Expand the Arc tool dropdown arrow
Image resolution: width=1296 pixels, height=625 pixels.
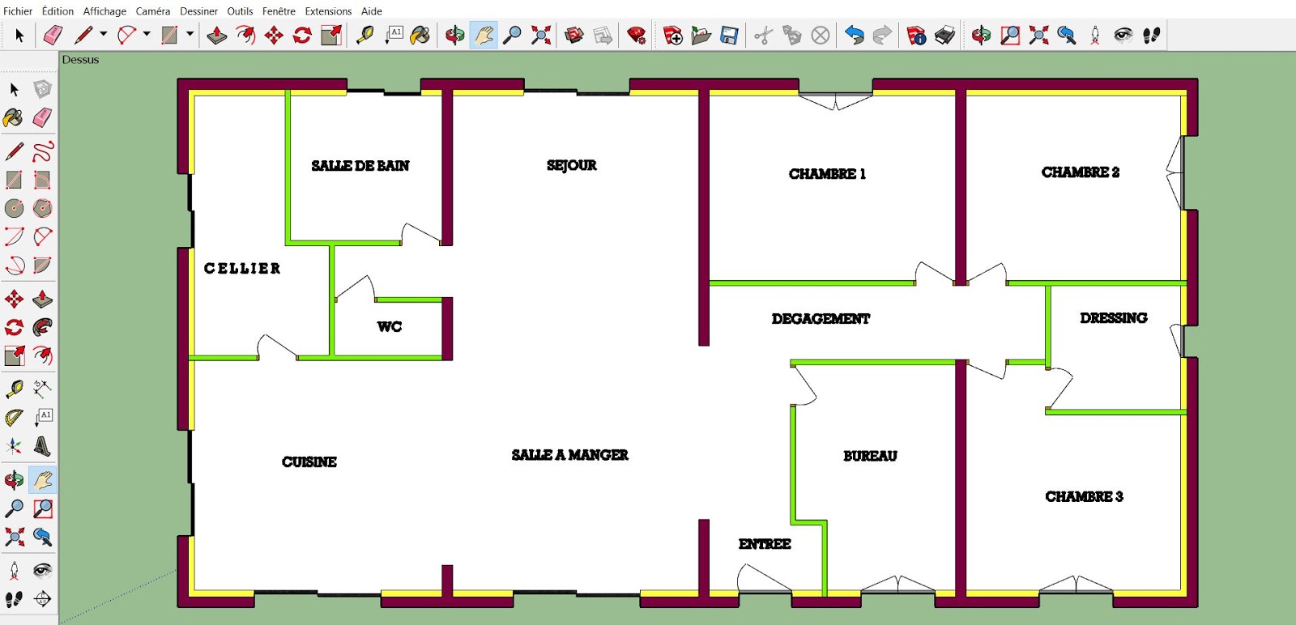147,34
